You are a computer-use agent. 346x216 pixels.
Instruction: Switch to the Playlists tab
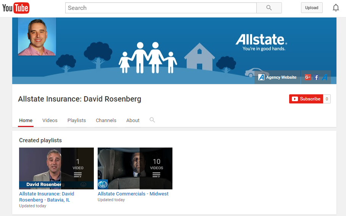[77, 120]
